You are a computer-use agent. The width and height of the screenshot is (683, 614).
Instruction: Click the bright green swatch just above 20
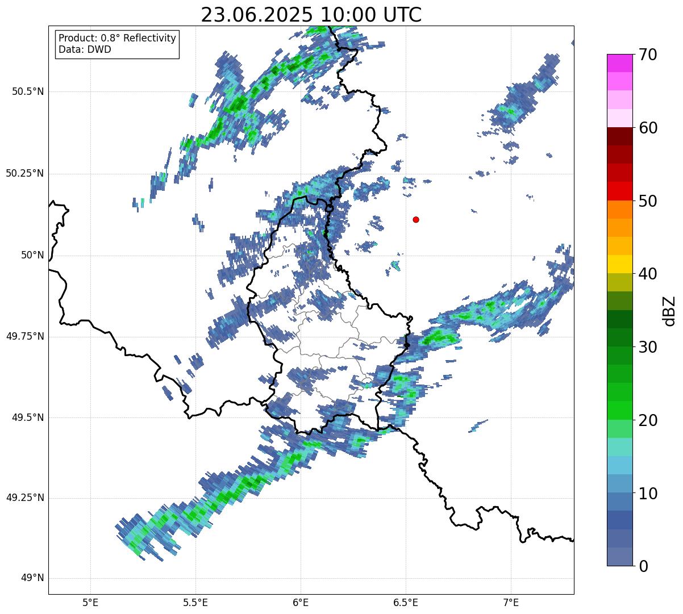coord(619,410)
